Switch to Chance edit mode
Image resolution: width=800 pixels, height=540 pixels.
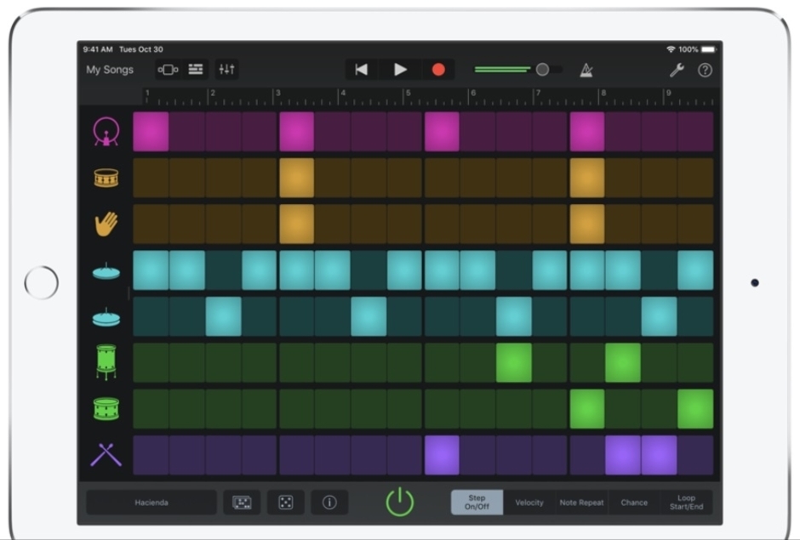(x=634, y=503)
